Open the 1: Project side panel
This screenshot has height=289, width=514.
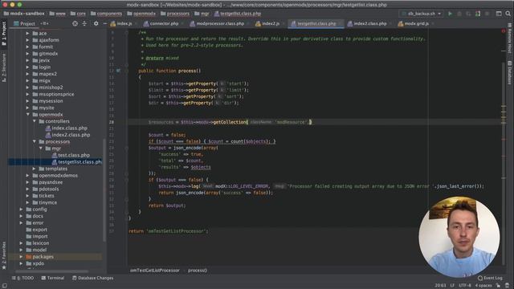click(4, 34)
